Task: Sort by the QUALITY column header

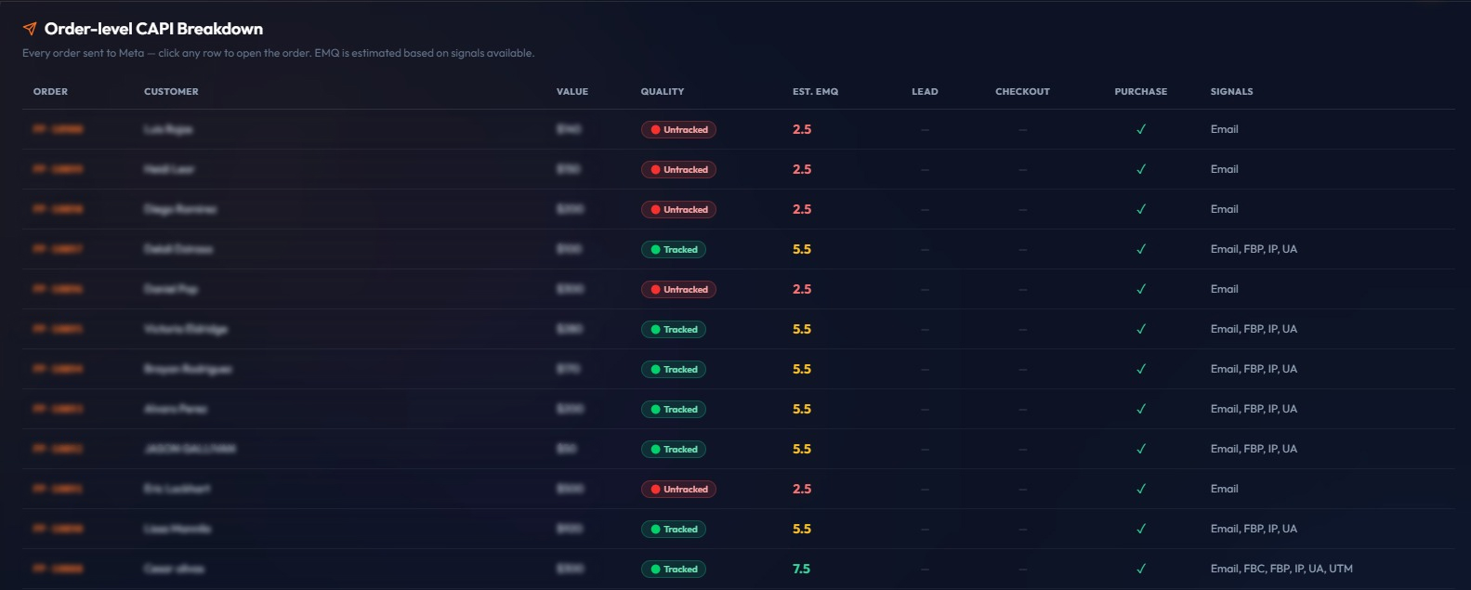Action: pyautogui.click(x=663, y=91)
